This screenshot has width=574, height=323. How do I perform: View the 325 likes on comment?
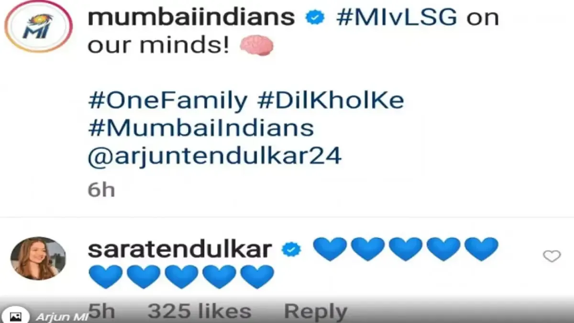[x=199, y=312]
